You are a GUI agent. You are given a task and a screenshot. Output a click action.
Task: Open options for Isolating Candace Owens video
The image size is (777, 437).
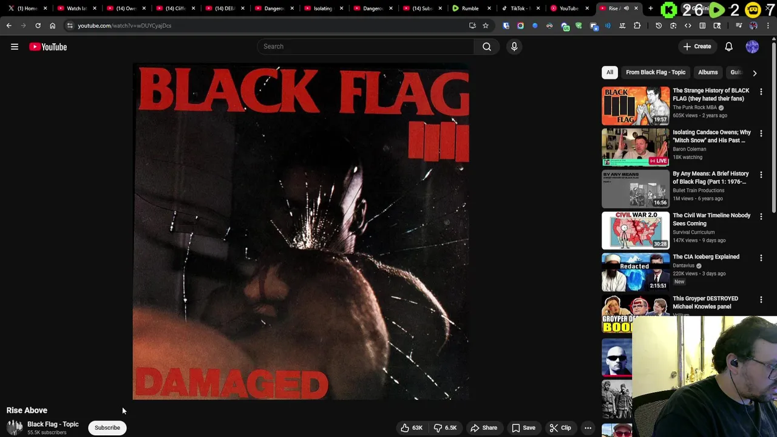coord(761,133)
